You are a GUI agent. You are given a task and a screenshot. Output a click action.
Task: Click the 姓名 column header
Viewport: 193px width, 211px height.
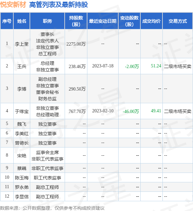point(22,21)
